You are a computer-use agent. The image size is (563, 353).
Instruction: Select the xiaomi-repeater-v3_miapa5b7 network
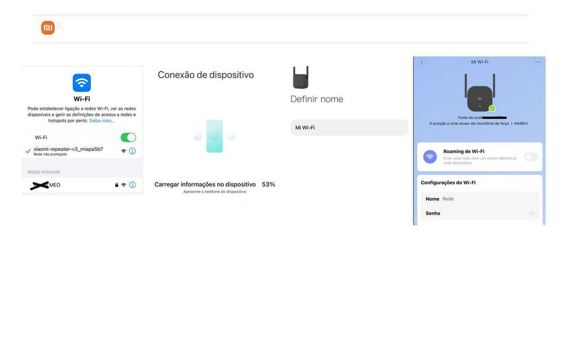pyautogui.click(x=82, y=151)
